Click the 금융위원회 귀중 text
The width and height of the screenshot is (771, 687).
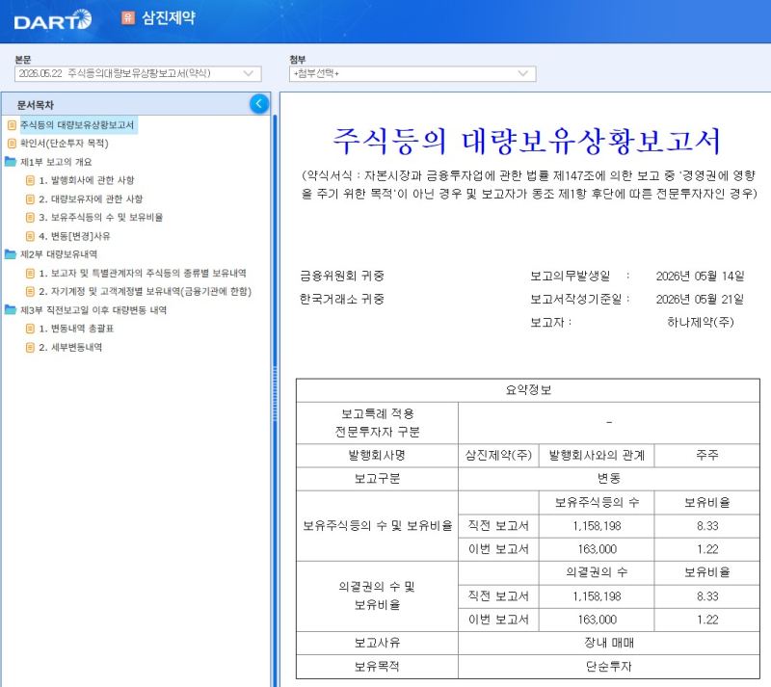tap(342, 277)
